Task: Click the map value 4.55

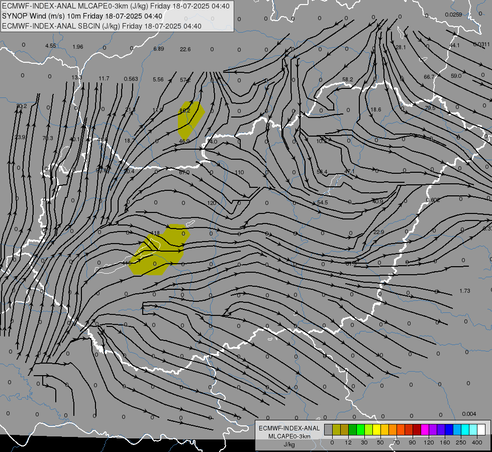Action: pos(51,46)
